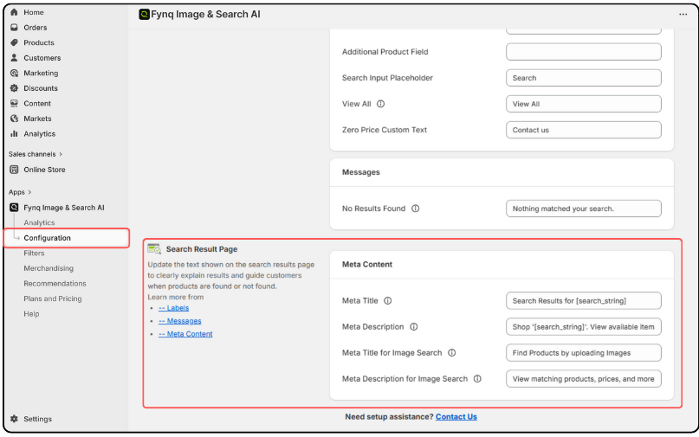
Task: Open Online Store sales channel
Action: tap(44, 170)
